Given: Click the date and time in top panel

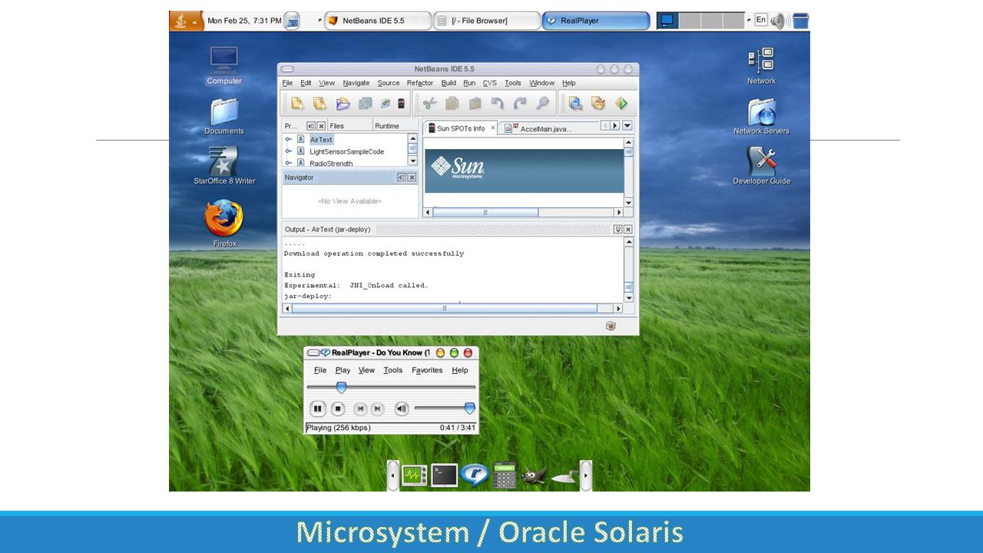Looking at the screenshot, I should tap(244, 21).
